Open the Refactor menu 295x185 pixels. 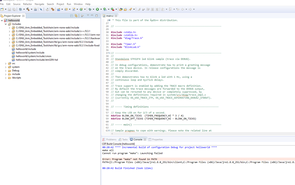pyautogui.click(x=27, y=4)
